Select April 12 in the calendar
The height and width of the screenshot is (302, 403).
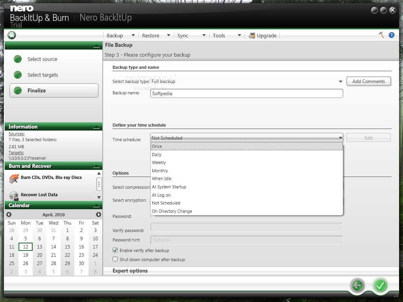click(26, 247)
